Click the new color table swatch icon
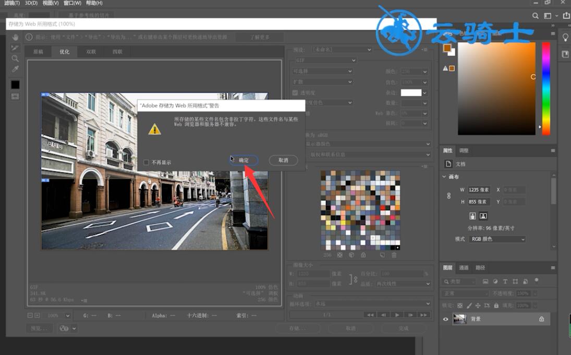The image size is (571, 355). tap(382, 255)
